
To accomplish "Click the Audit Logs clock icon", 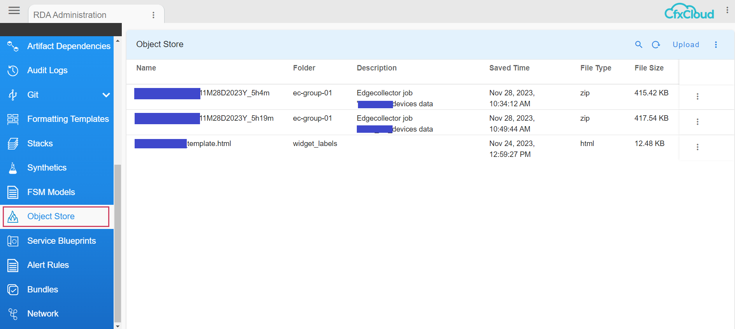I will 13,70.
